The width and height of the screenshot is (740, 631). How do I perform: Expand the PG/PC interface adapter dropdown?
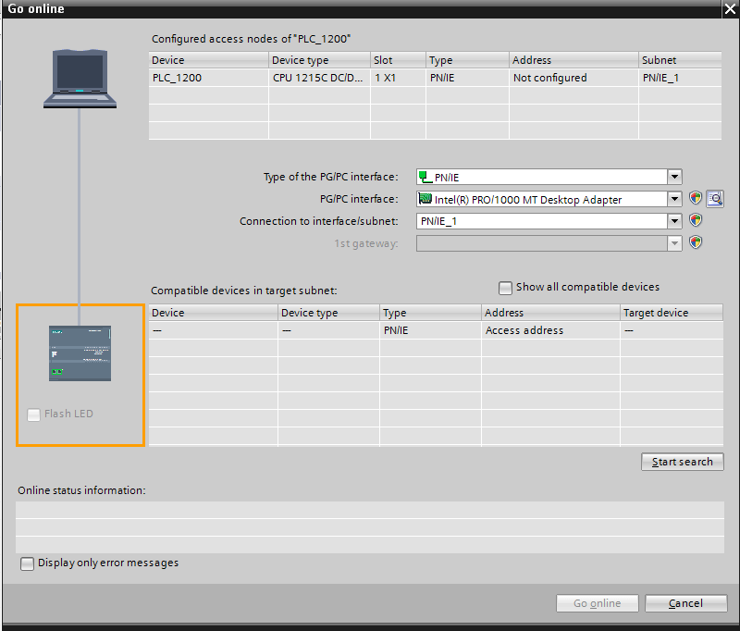(x=675, y=199)
